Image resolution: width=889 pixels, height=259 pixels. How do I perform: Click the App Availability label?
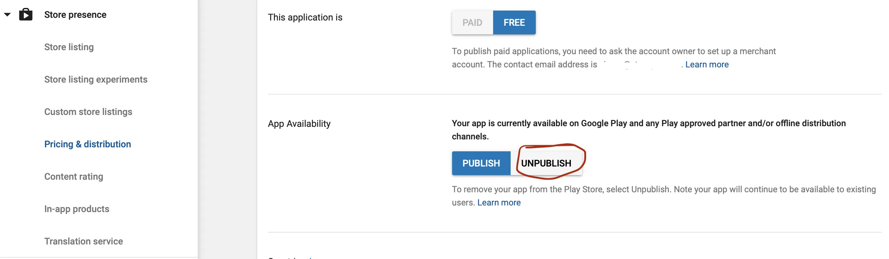click(299, 124)
